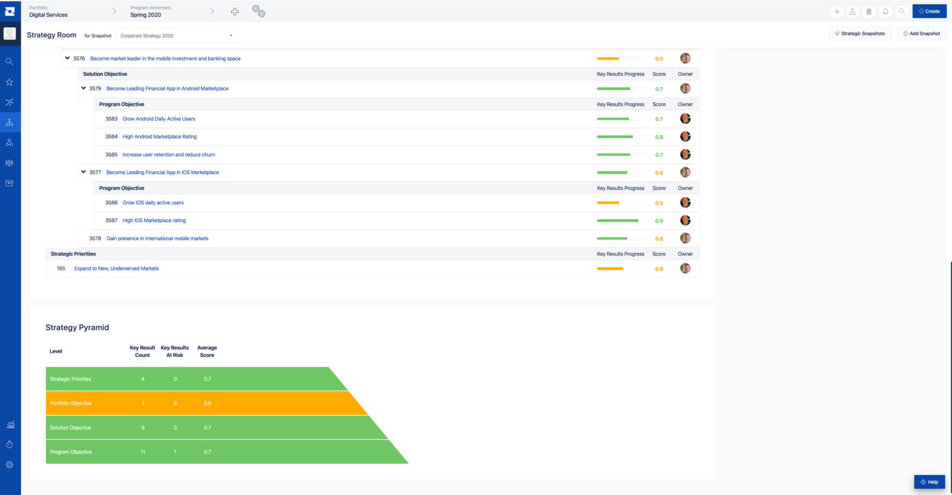Open the Corporate Strategy 2020 snapshot dropdown
The width and height of the screenshot is (952, 495).
[x=175, y=35]
